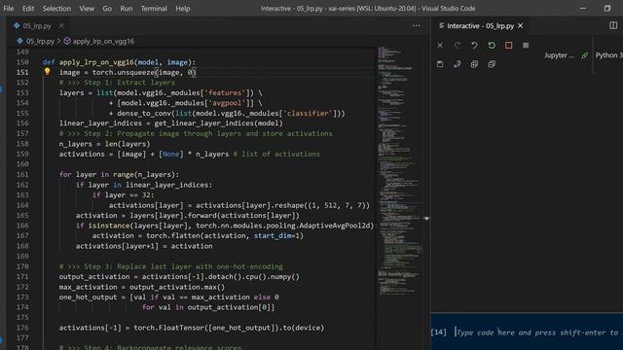Image resolution: width=623 pixels, height=350 pixels.
Task: Expand all cells in the Interactive window
Action: coord(474,64)
